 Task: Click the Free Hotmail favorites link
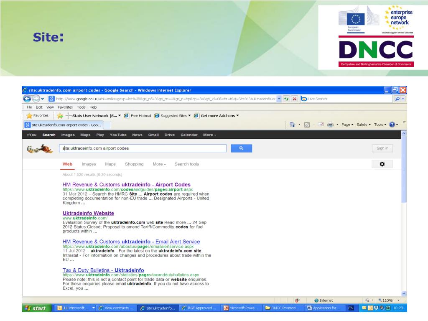click(138, 116)
